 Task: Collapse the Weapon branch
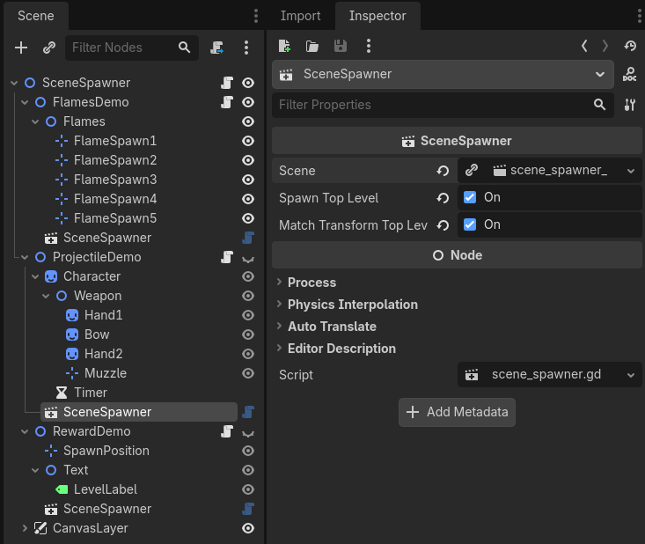pyautogui.click(x=46, y=296)
